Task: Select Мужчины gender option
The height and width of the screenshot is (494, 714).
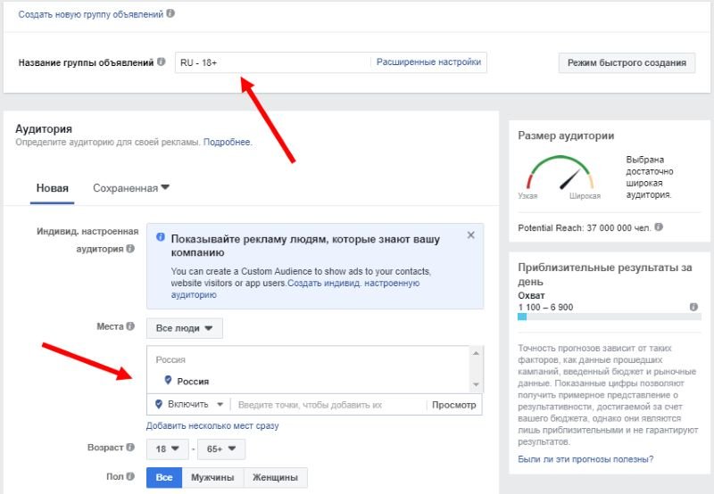Action: 212,478
